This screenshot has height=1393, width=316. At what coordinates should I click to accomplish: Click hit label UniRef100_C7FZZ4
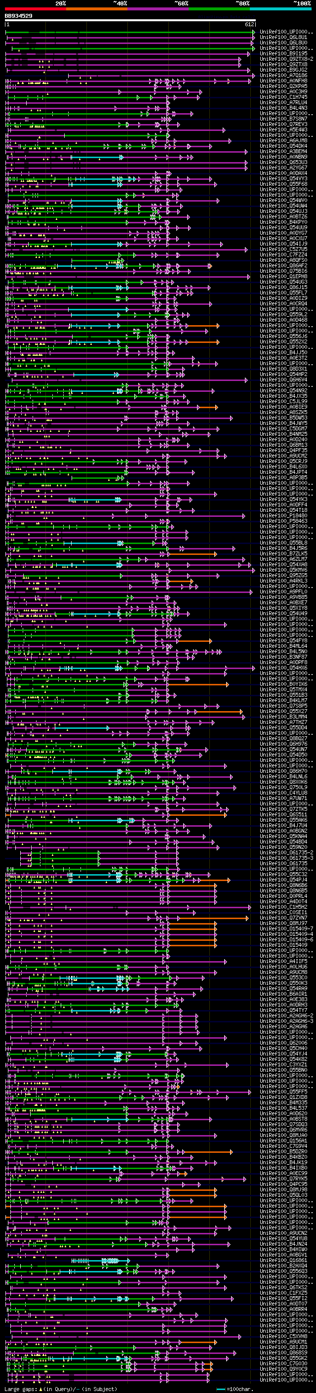click(283, 254)
